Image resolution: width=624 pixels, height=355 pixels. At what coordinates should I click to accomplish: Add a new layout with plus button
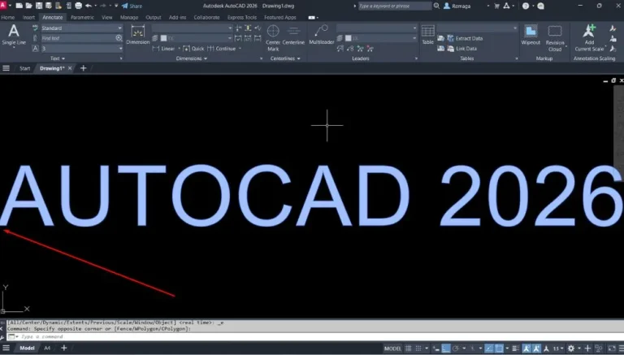click(63, 349)
